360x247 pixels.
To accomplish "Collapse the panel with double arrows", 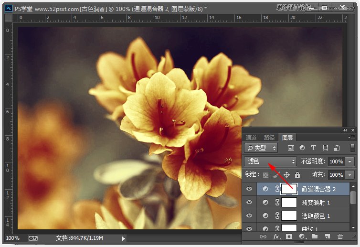I will pos(345,130).
